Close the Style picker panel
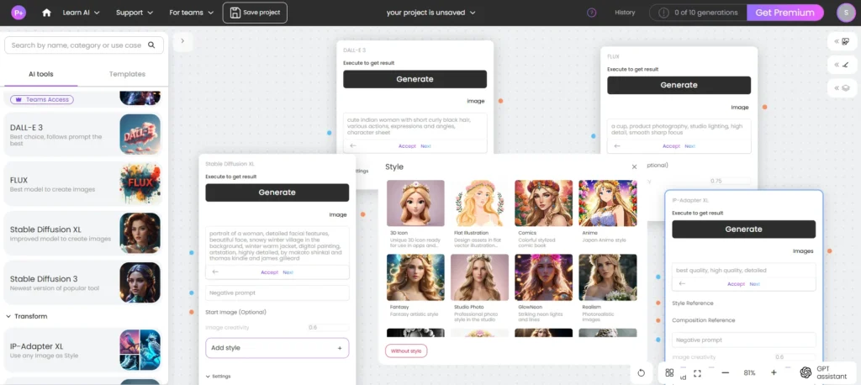Image resolution: width=861 pixels, height=385 pixels. [634, 166]
